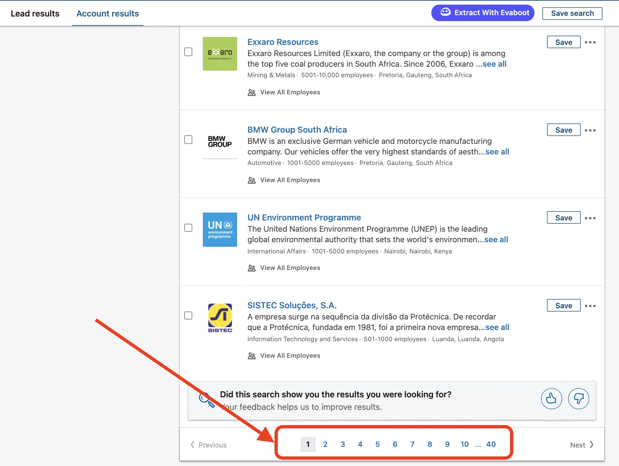Go to page 40 of results
Viewport: 619px width, 466px height.
click(491, 444)
